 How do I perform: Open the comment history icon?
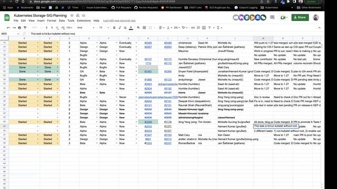point(272,17)
